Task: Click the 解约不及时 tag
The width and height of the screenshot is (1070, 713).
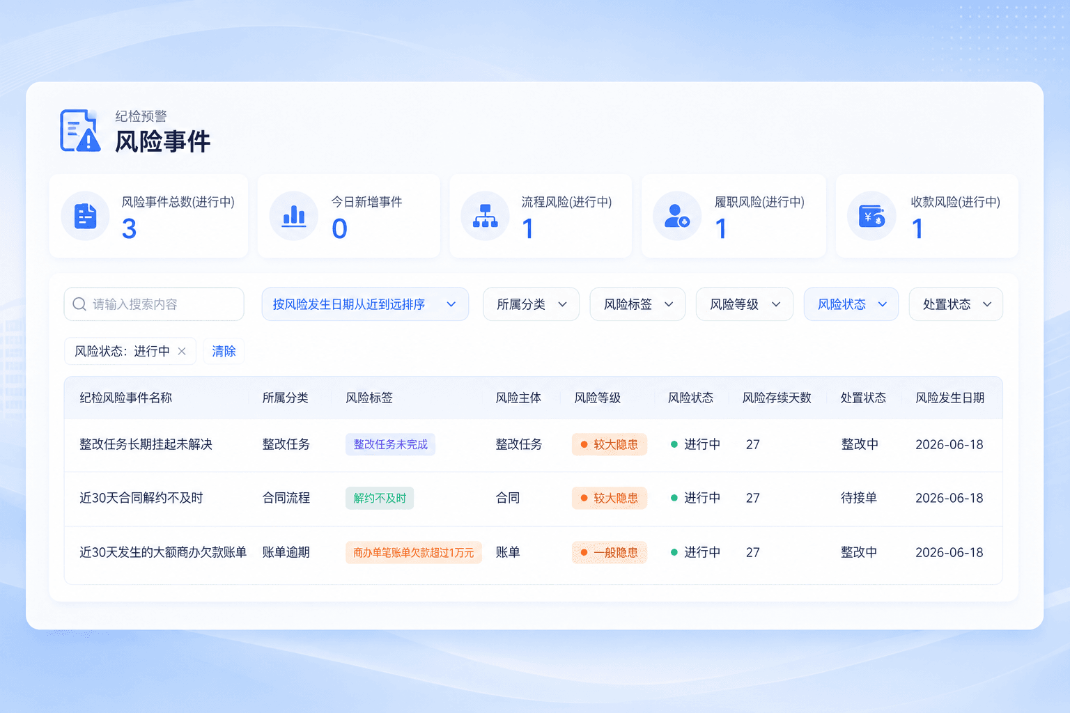Action: coord(380,498)
